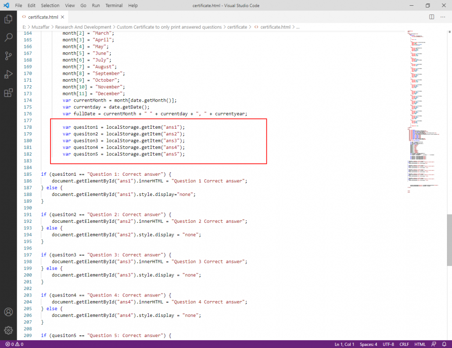Open the Terminal menu

pos(114,5)
